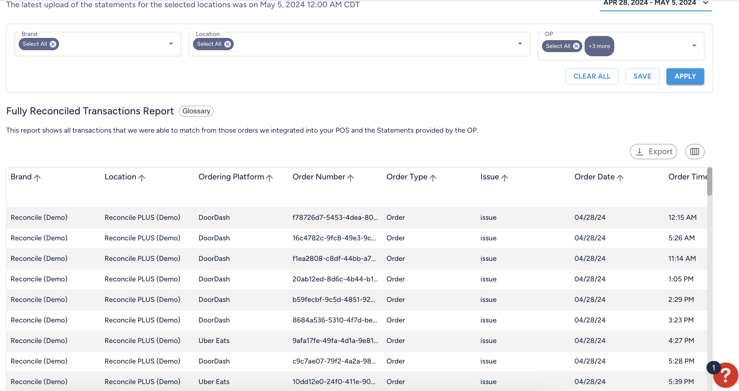Viewport: 739px width, 391px height.
Task: Remove the Brand Select All chip
Action: click(x=53, y=44)
